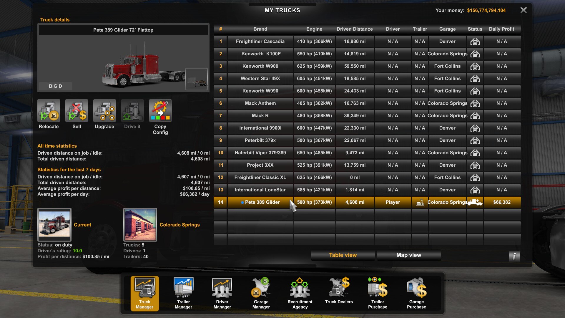
Task: Sort by the # column header
Action: [220, 29]
